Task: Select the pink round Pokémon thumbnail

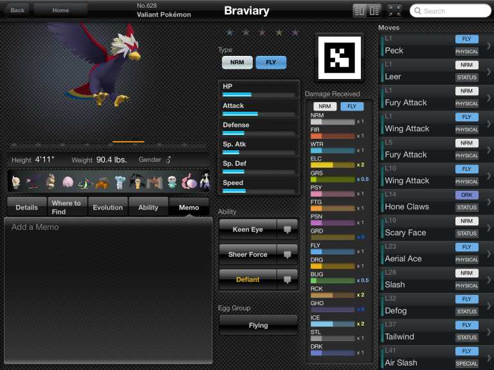Action: pyautogui.click(x=68, y=182)
